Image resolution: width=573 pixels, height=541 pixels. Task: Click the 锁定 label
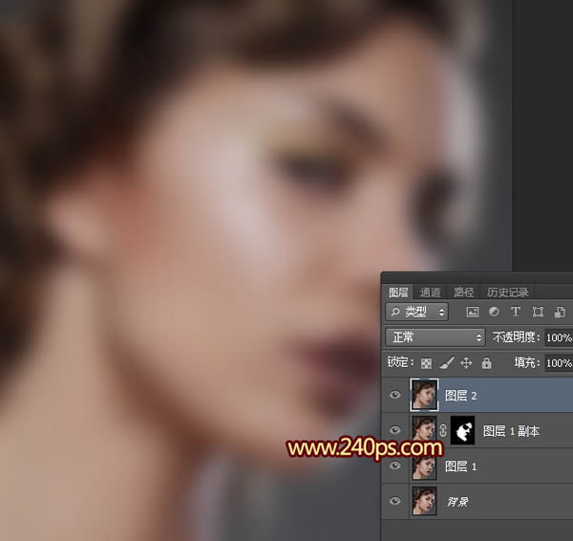pos(400,362)
